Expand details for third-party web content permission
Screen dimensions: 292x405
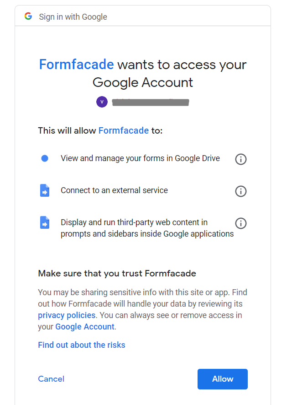point(241,223)
